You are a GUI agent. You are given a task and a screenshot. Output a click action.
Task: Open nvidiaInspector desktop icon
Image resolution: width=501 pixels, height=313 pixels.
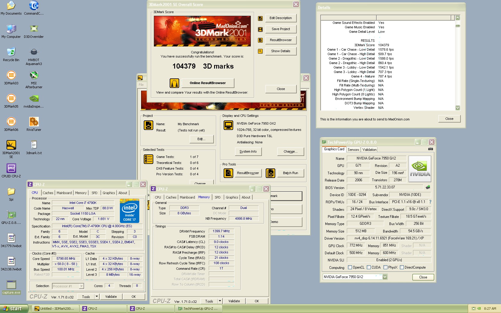pos(34,101)
